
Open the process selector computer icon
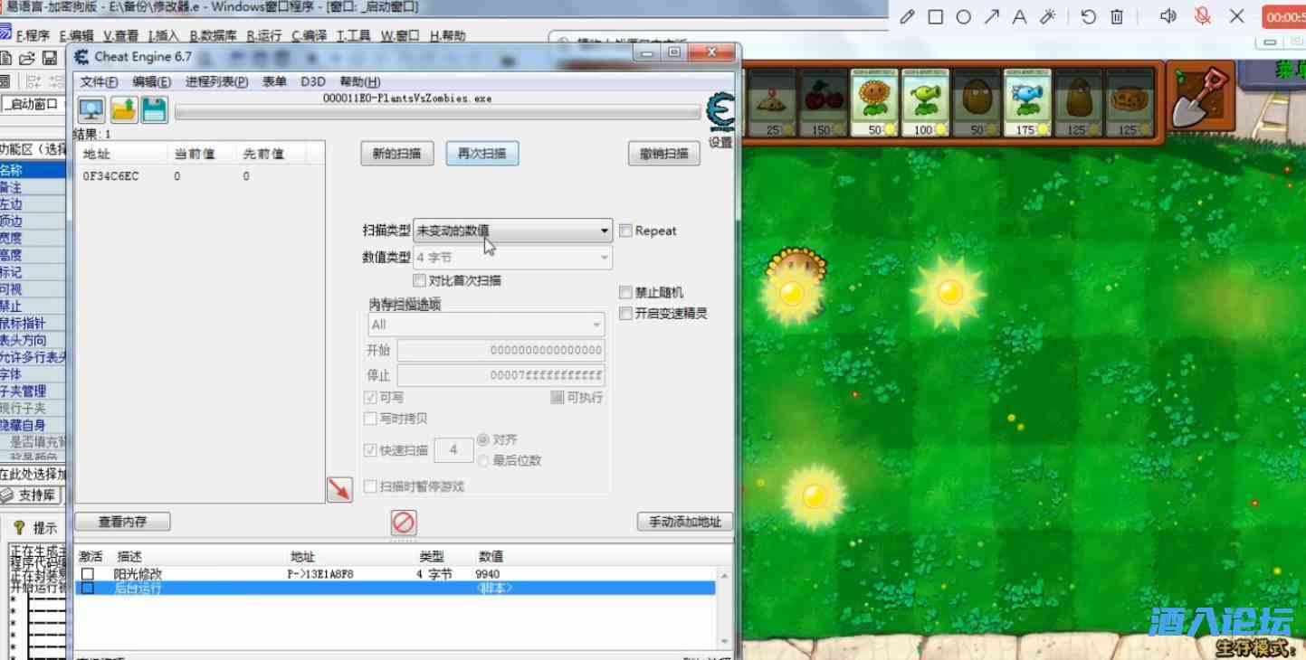pos(91,109)
